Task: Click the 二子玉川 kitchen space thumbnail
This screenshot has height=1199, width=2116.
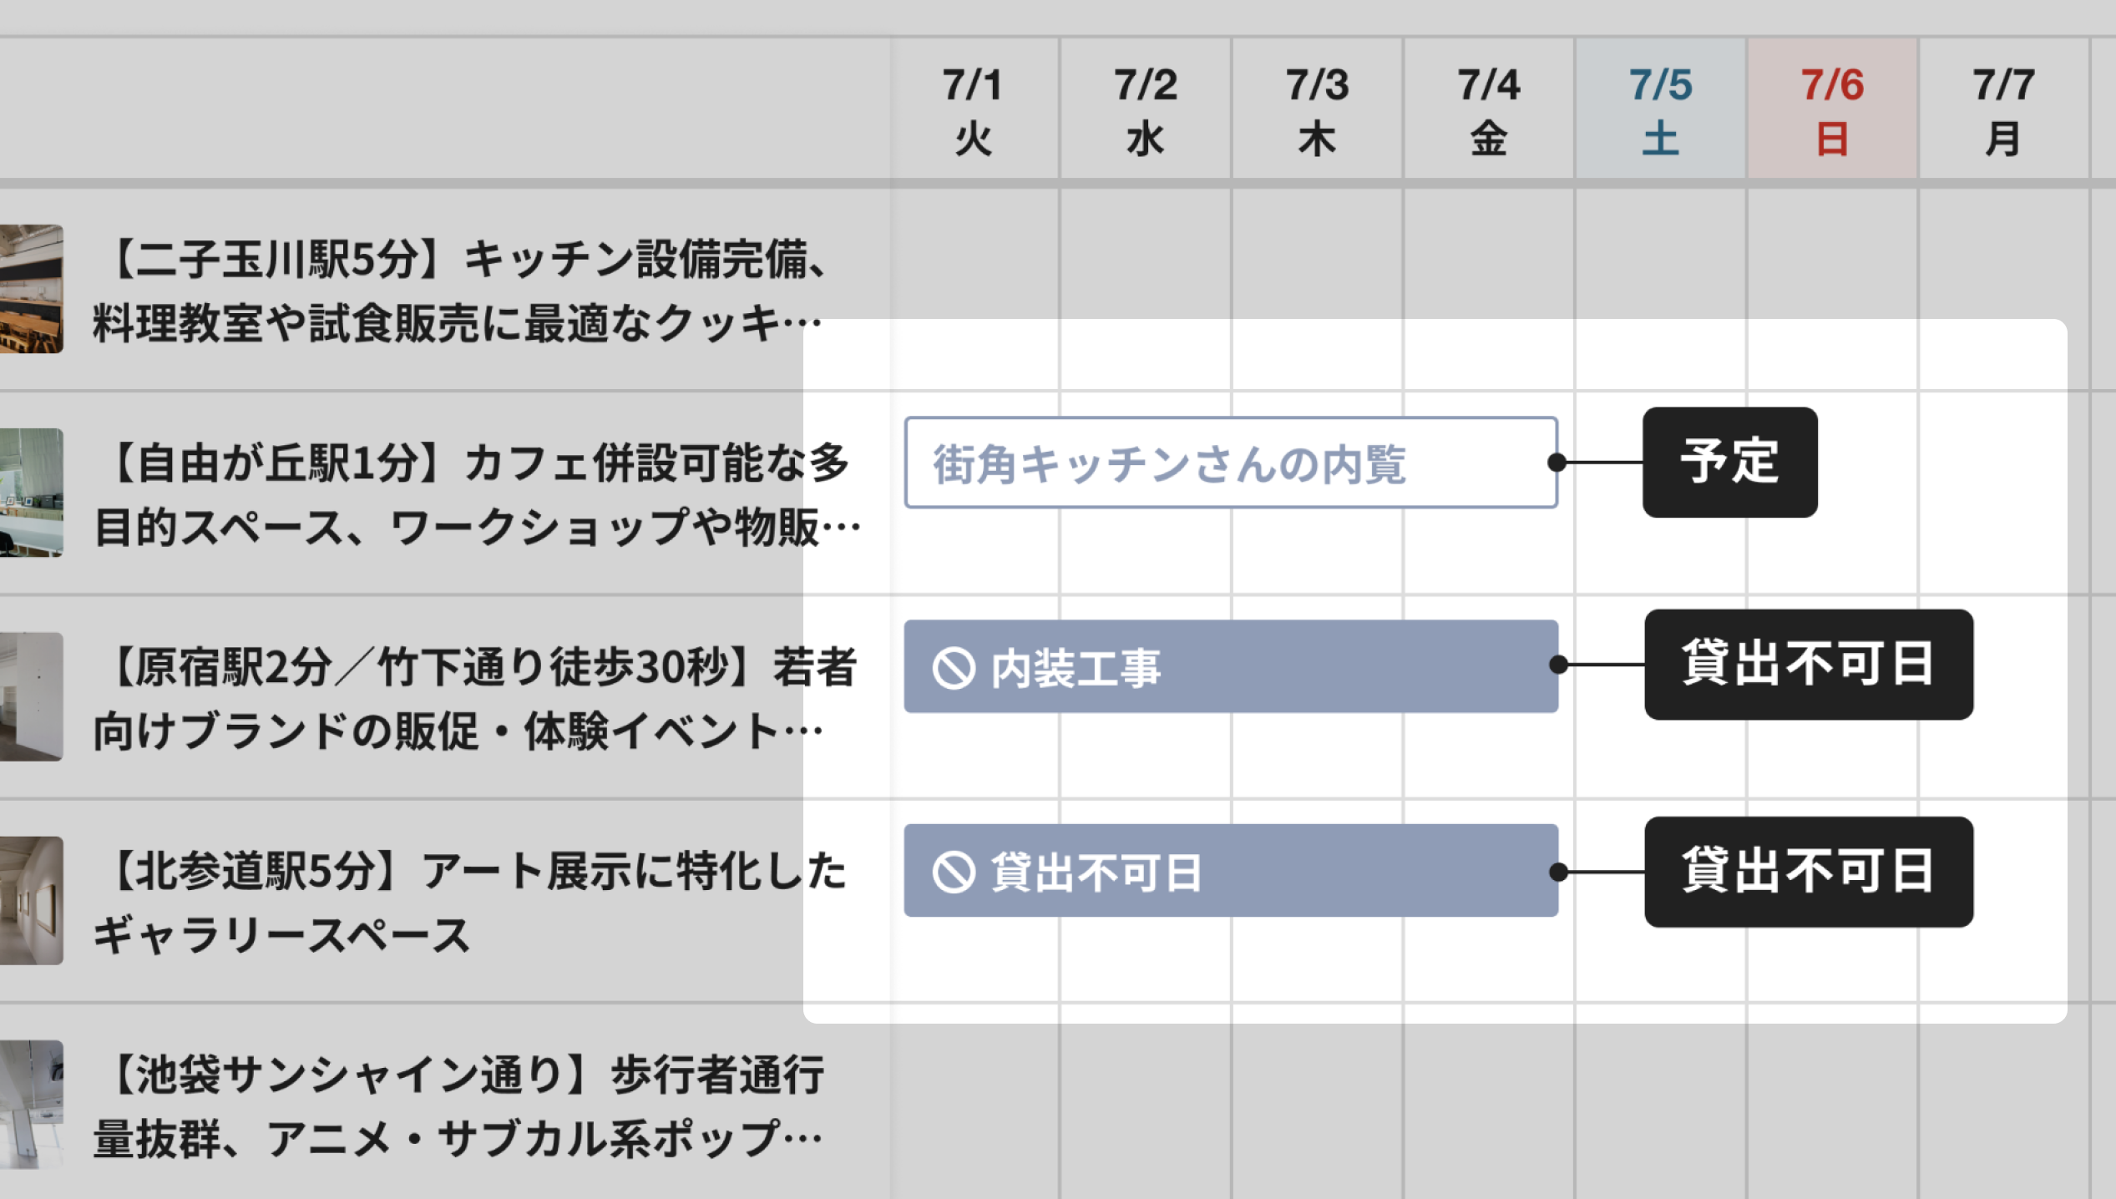Action: (30, 288)
